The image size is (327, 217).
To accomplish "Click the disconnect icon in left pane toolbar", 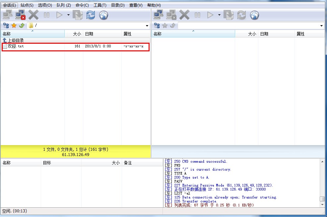I will [x=20, y=15].
